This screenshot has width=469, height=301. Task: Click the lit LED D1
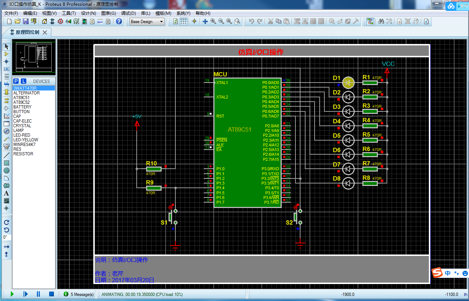pyautogui.click(x=348, y=83)
